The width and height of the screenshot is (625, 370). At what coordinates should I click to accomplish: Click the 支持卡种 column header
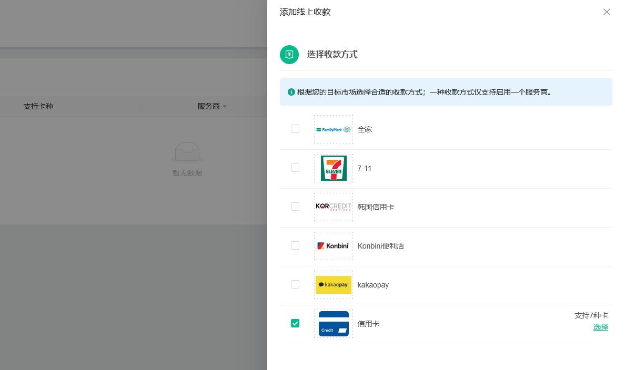[x=38, y=106]
